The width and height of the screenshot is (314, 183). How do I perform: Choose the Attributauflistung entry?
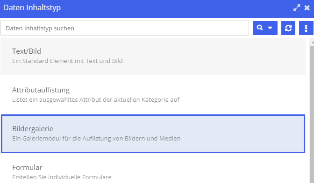coord(153,95)
